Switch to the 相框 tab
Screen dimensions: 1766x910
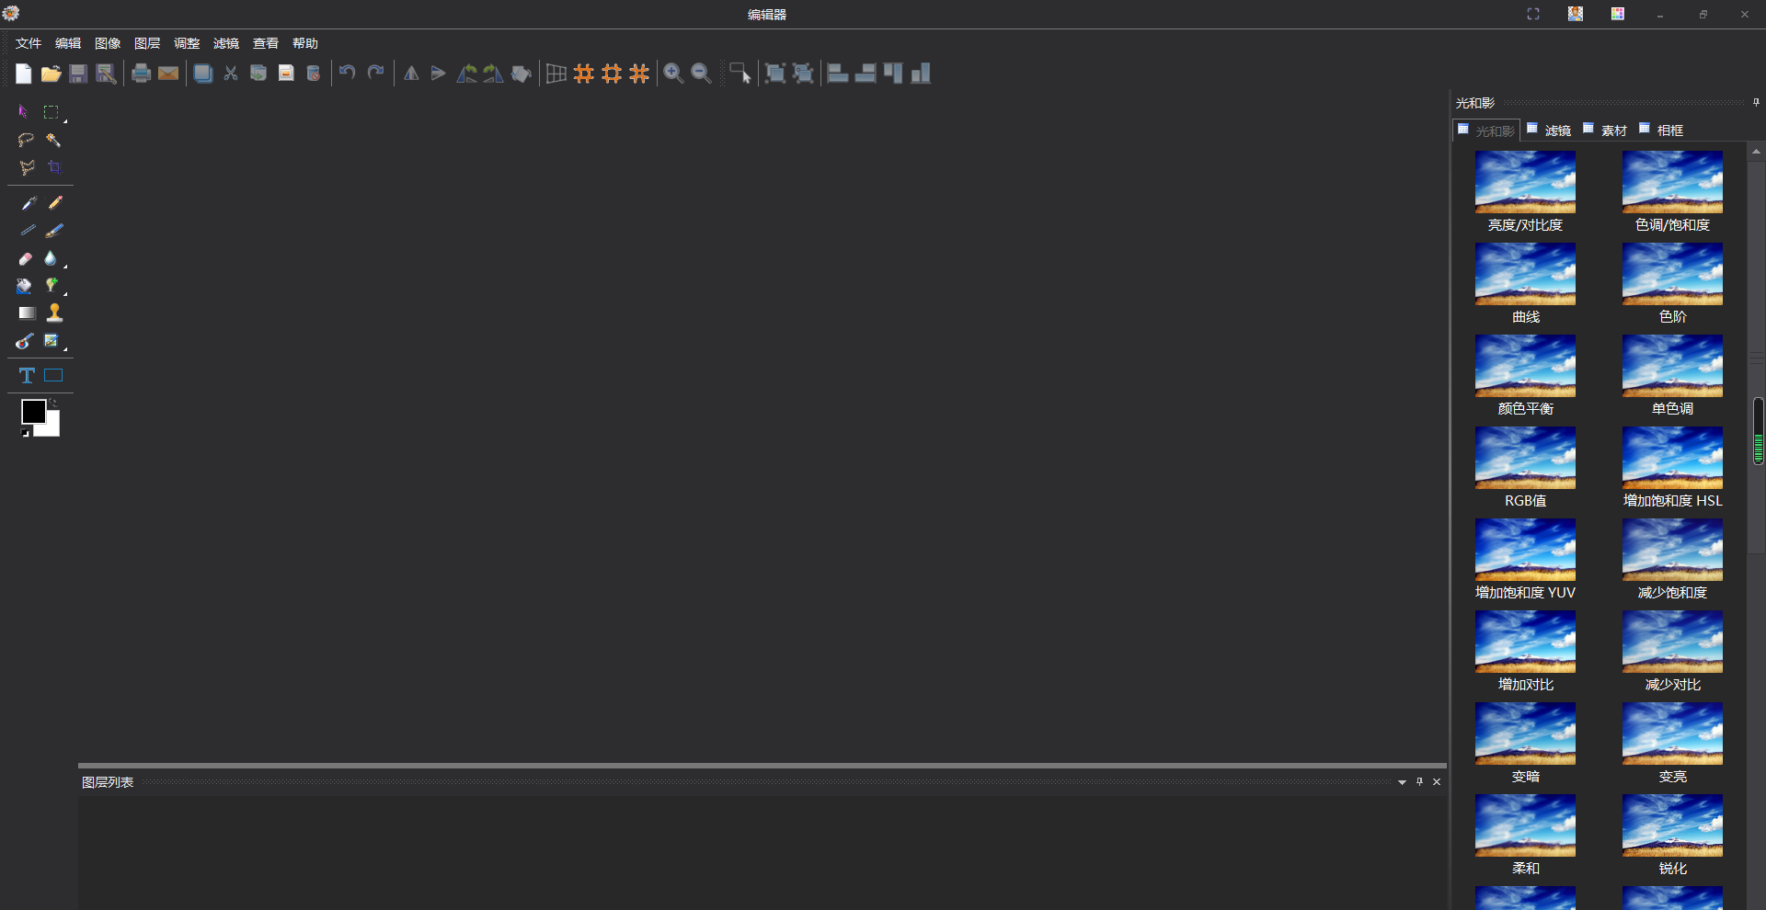[1662, 131]
